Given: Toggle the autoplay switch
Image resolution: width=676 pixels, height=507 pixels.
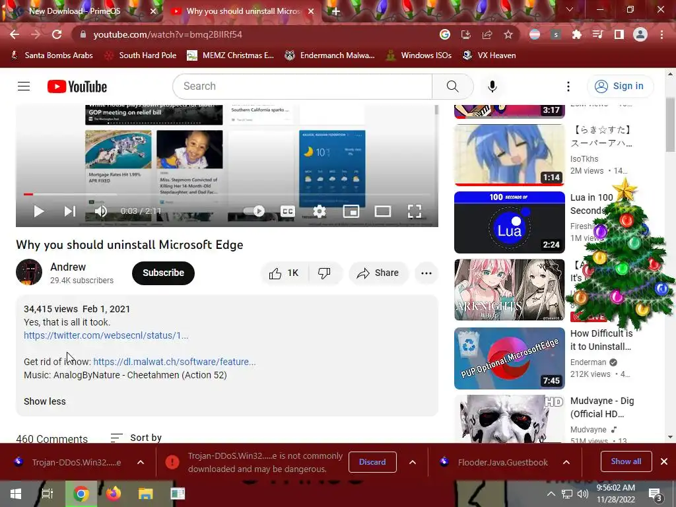Looking at the screenshot, I should pos(254,211).
